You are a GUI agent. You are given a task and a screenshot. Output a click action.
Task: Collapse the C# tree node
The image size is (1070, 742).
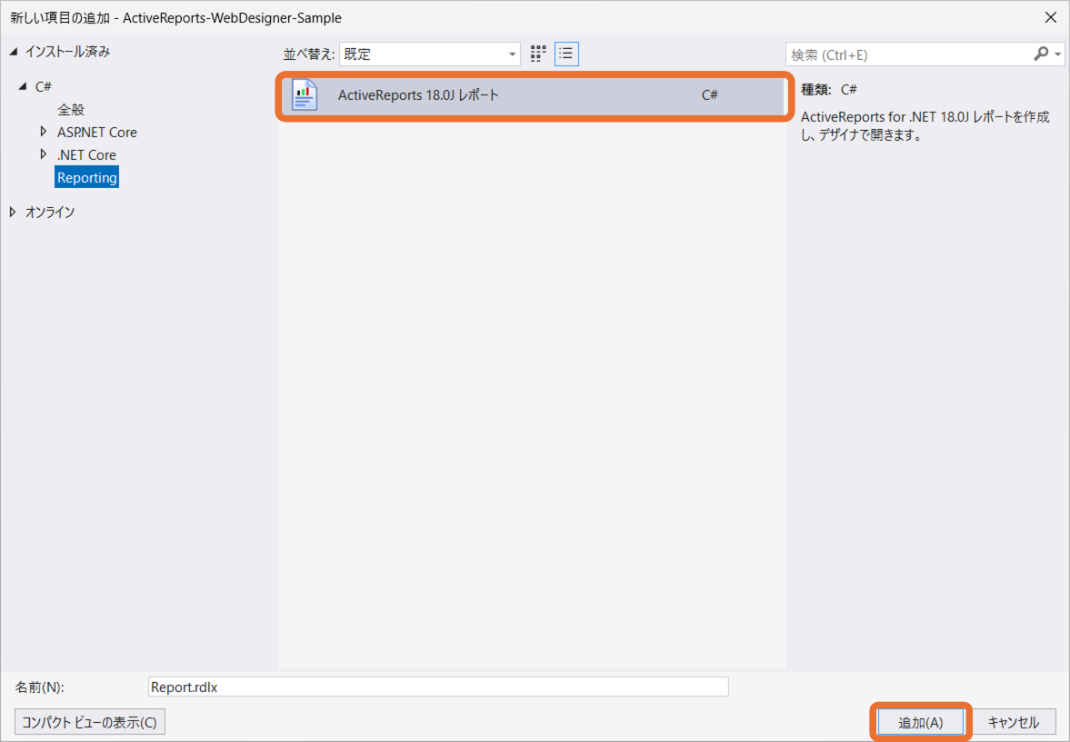(x=23, y=86)
